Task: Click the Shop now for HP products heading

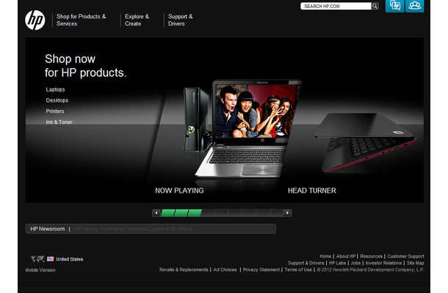Action: [x=86, y=66]
